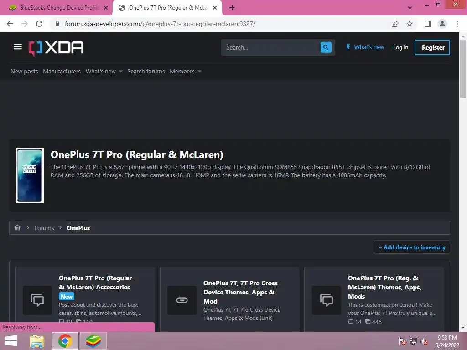Click the lightning What's new icon

348,47
